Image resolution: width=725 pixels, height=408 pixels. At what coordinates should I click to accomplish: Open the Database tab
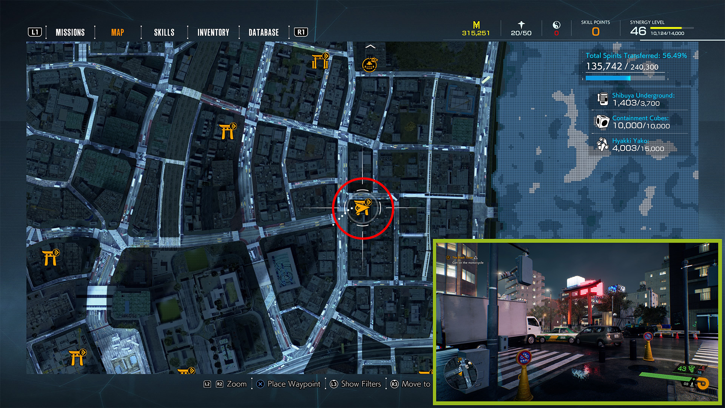click(264, 32)
